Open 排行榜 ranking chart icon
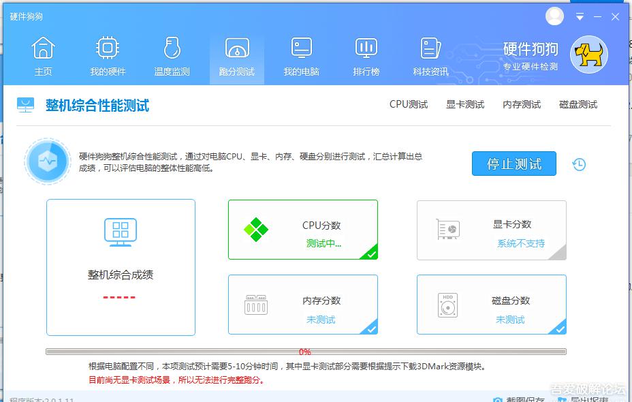Screen dimensions: 632x402 366,48
